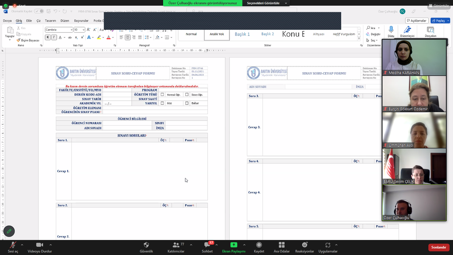Open the Ekle ribbon tab

[29, 21]
